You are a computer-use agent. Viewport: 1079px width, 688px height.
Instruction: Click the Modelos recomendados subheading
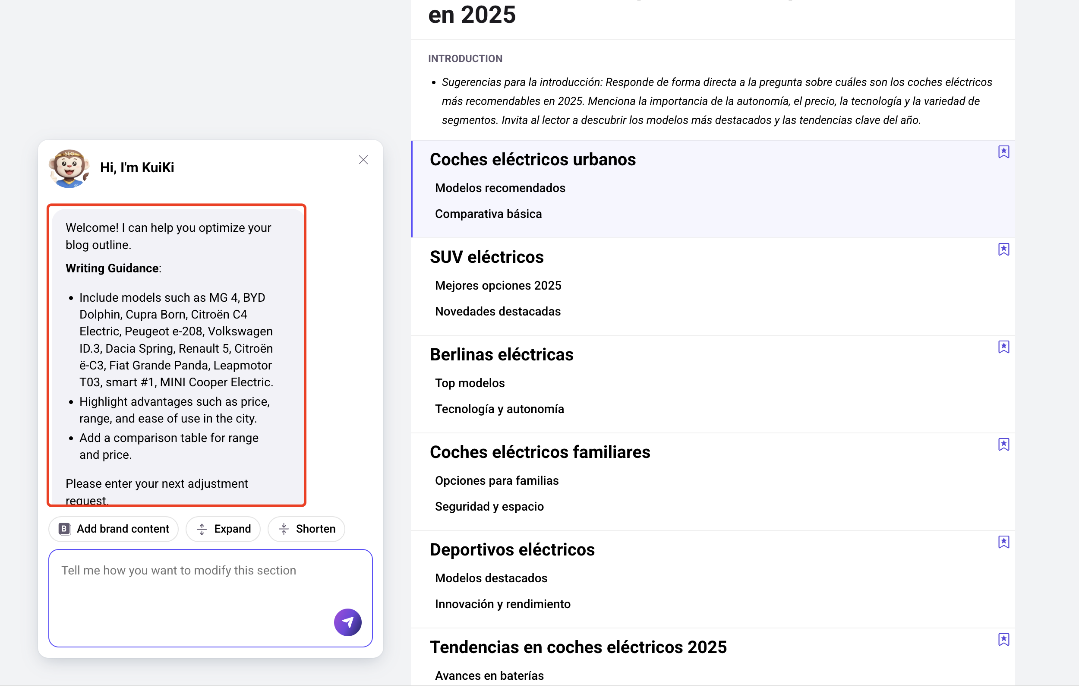(500, 188)
